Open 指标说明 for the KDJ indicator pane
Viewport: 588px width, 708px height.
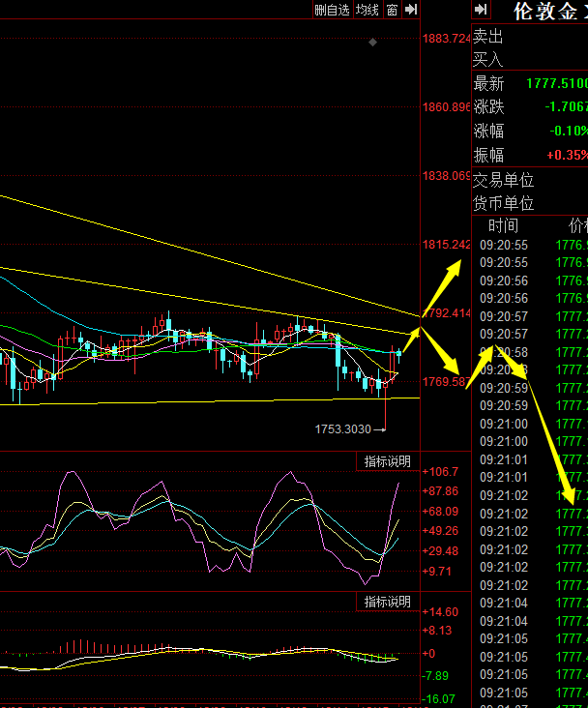coord(388,461)
